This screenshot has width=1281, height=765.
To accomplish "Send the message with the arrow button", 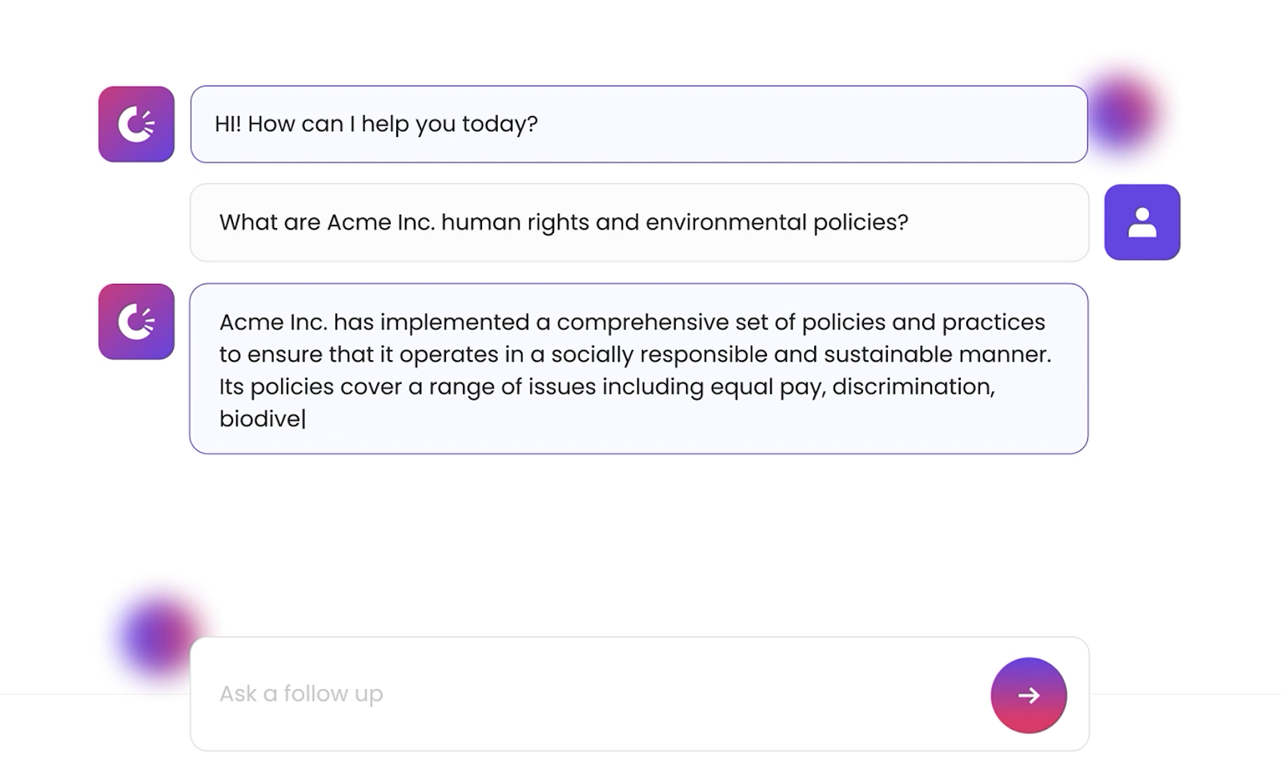I will [x=1029, y=695].
